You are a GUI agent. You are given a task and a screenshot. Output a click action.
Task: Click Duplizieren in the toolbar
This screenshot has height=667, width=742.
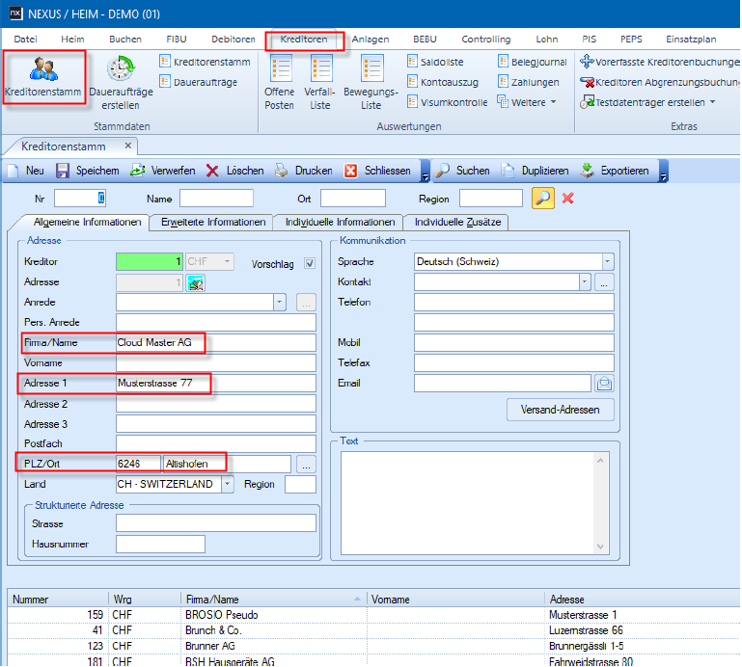pyautogui.click(x=536, y=171)
